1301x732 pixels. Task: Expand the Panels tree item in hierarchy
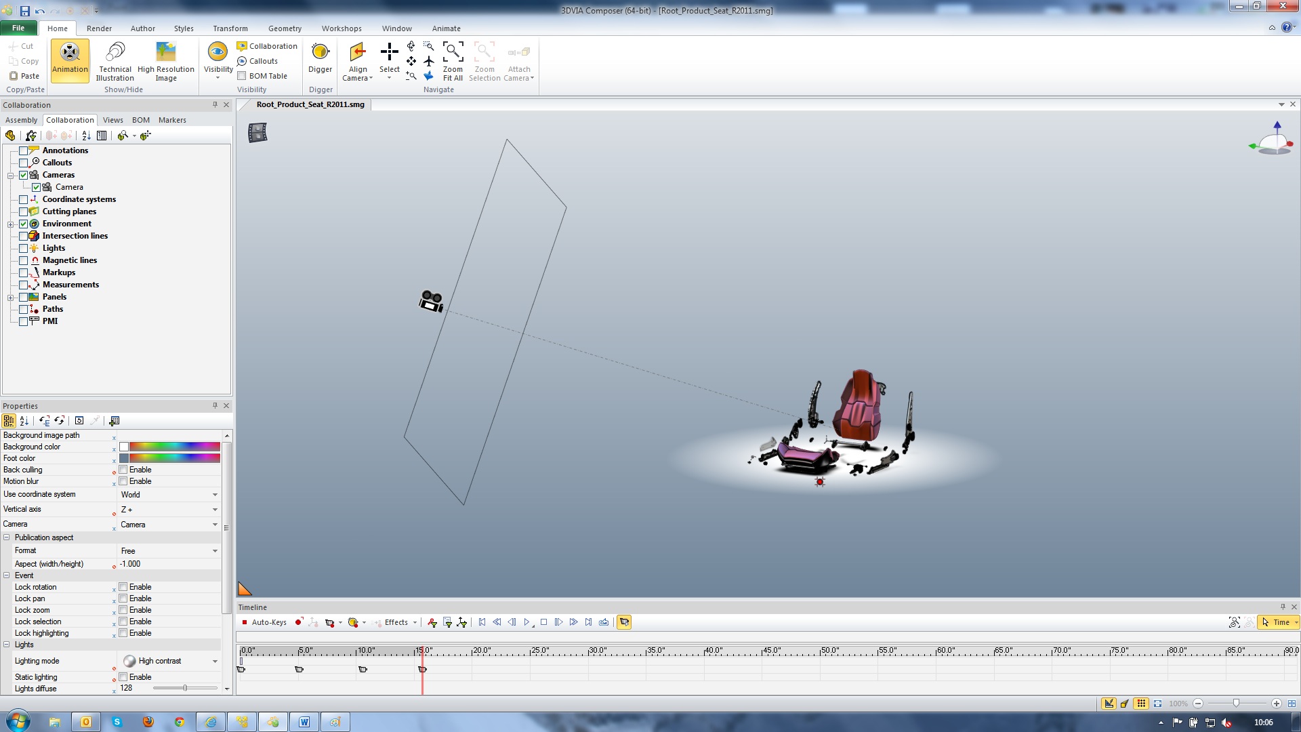point(8,296)
